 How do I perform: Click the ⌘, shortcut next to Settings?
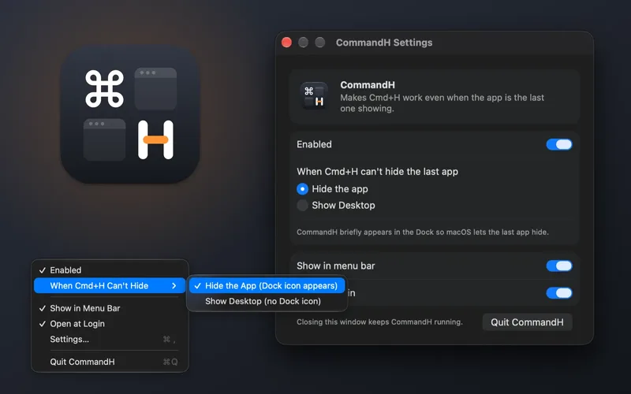(x=169, y=340)
